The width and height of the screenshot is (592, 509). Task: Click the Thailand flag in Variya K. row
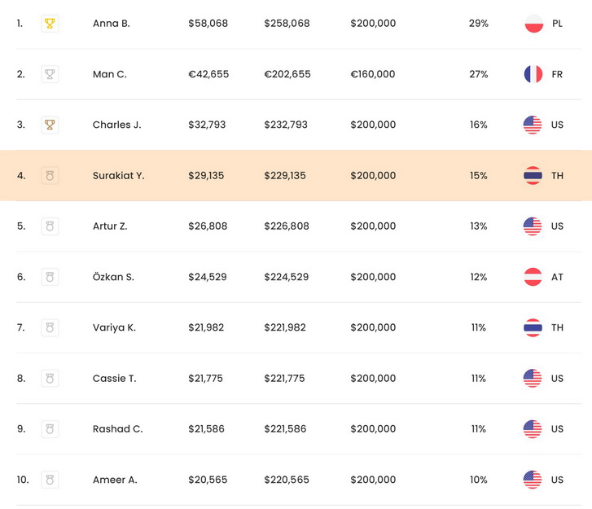click(533, 327)
